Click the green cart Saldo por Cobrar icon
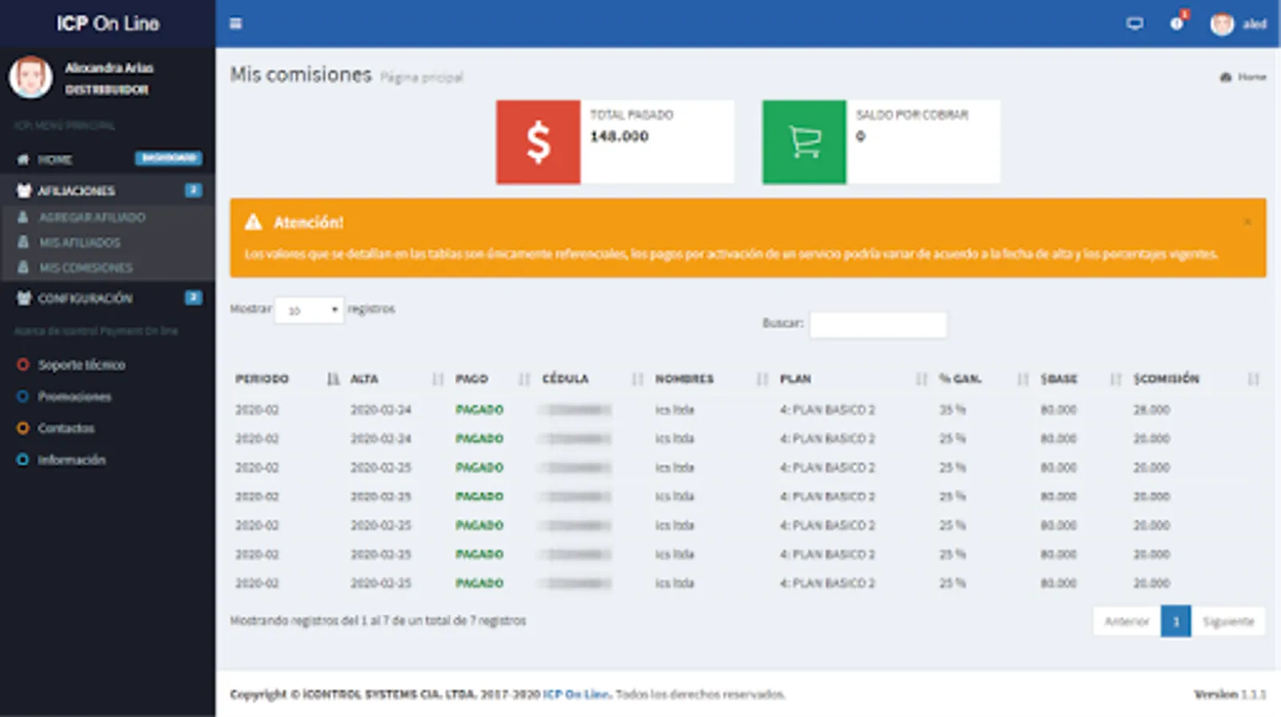The height and width of the screenshot is (717, 1281). pos(804,142)
